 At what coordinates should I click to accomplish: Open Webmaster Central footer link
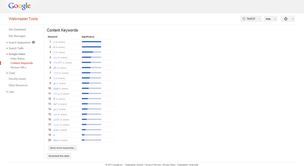coord(134,165)
